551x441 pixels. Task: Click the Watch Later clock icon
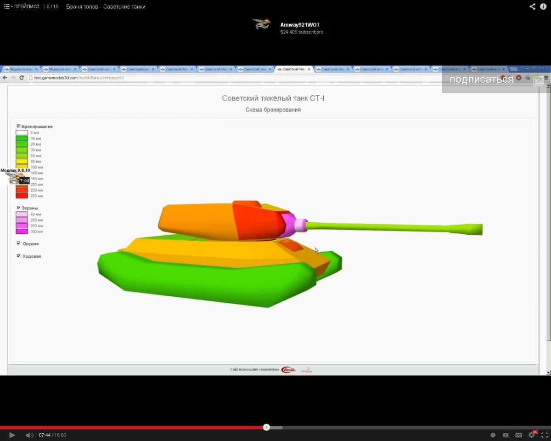point(493,435)
